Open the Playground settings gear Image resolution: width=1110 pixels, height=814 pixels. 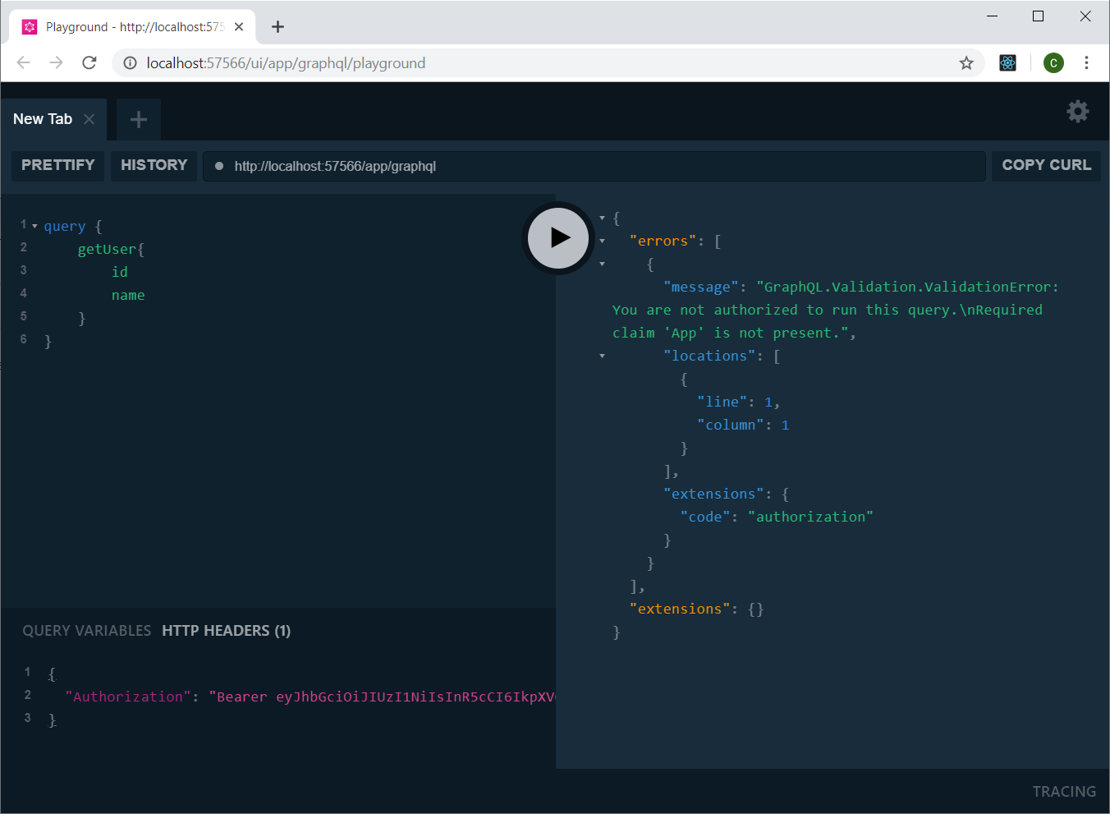(1078, 112)
